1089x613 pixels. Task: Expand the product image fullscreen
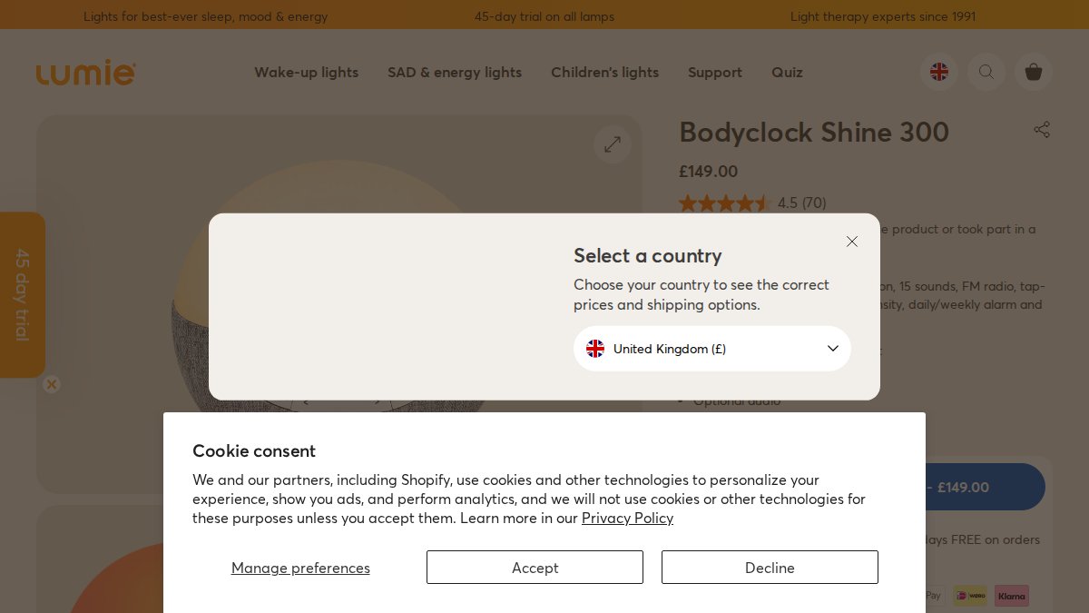(x=613, y=144)
